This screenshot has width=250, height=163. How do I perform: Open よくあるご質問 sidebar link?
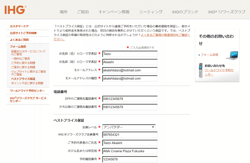[x=19, y=40]
